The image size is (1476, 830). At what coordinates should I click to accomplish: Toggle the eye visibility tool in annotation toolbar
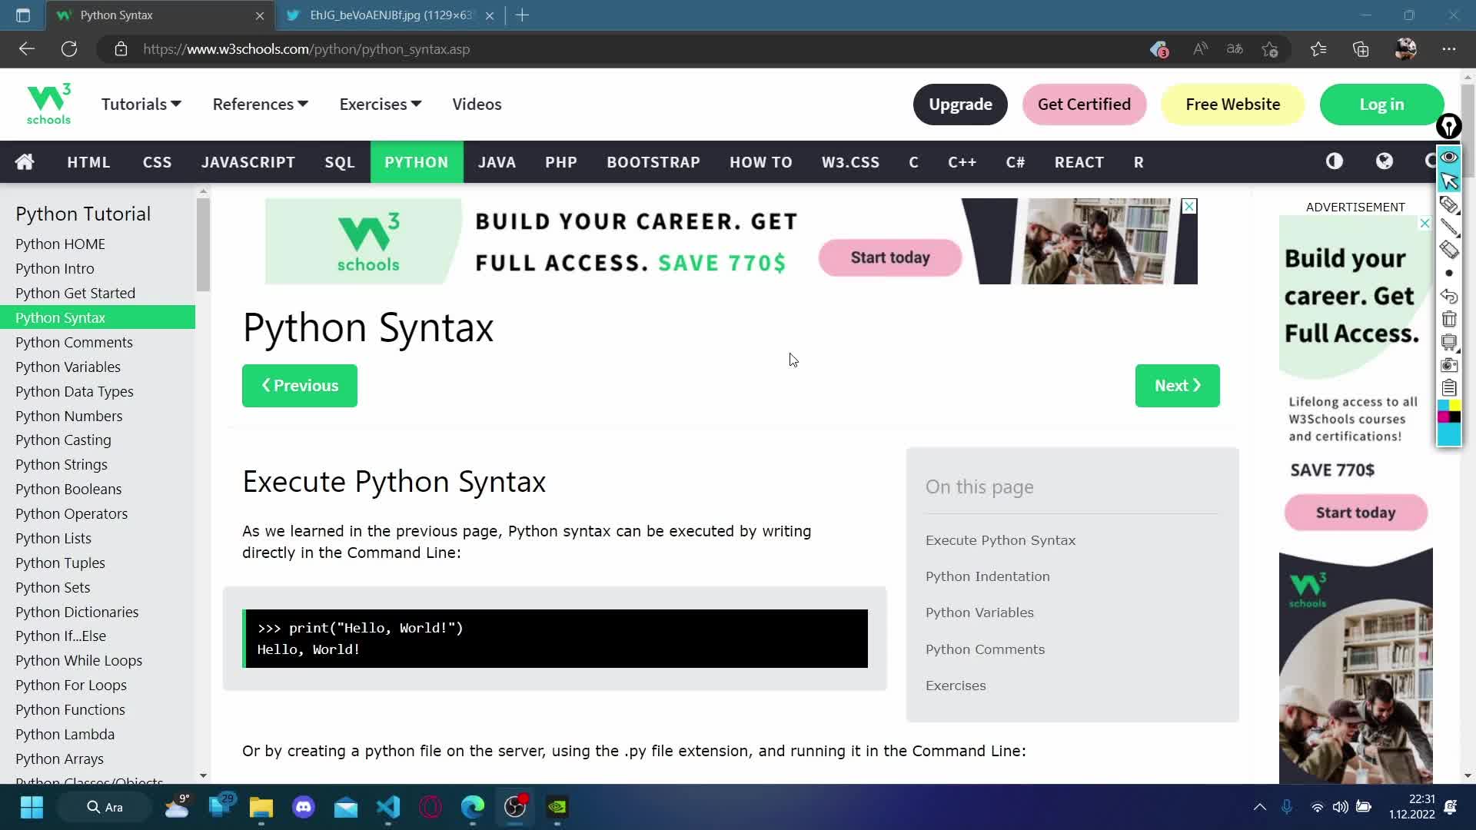pyautogui.click(x=1448, y=158)
